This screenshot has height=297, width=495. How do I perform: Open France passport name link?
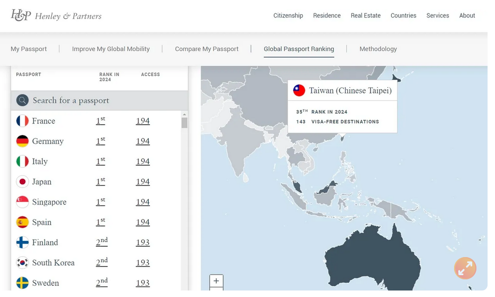[44, 121]
